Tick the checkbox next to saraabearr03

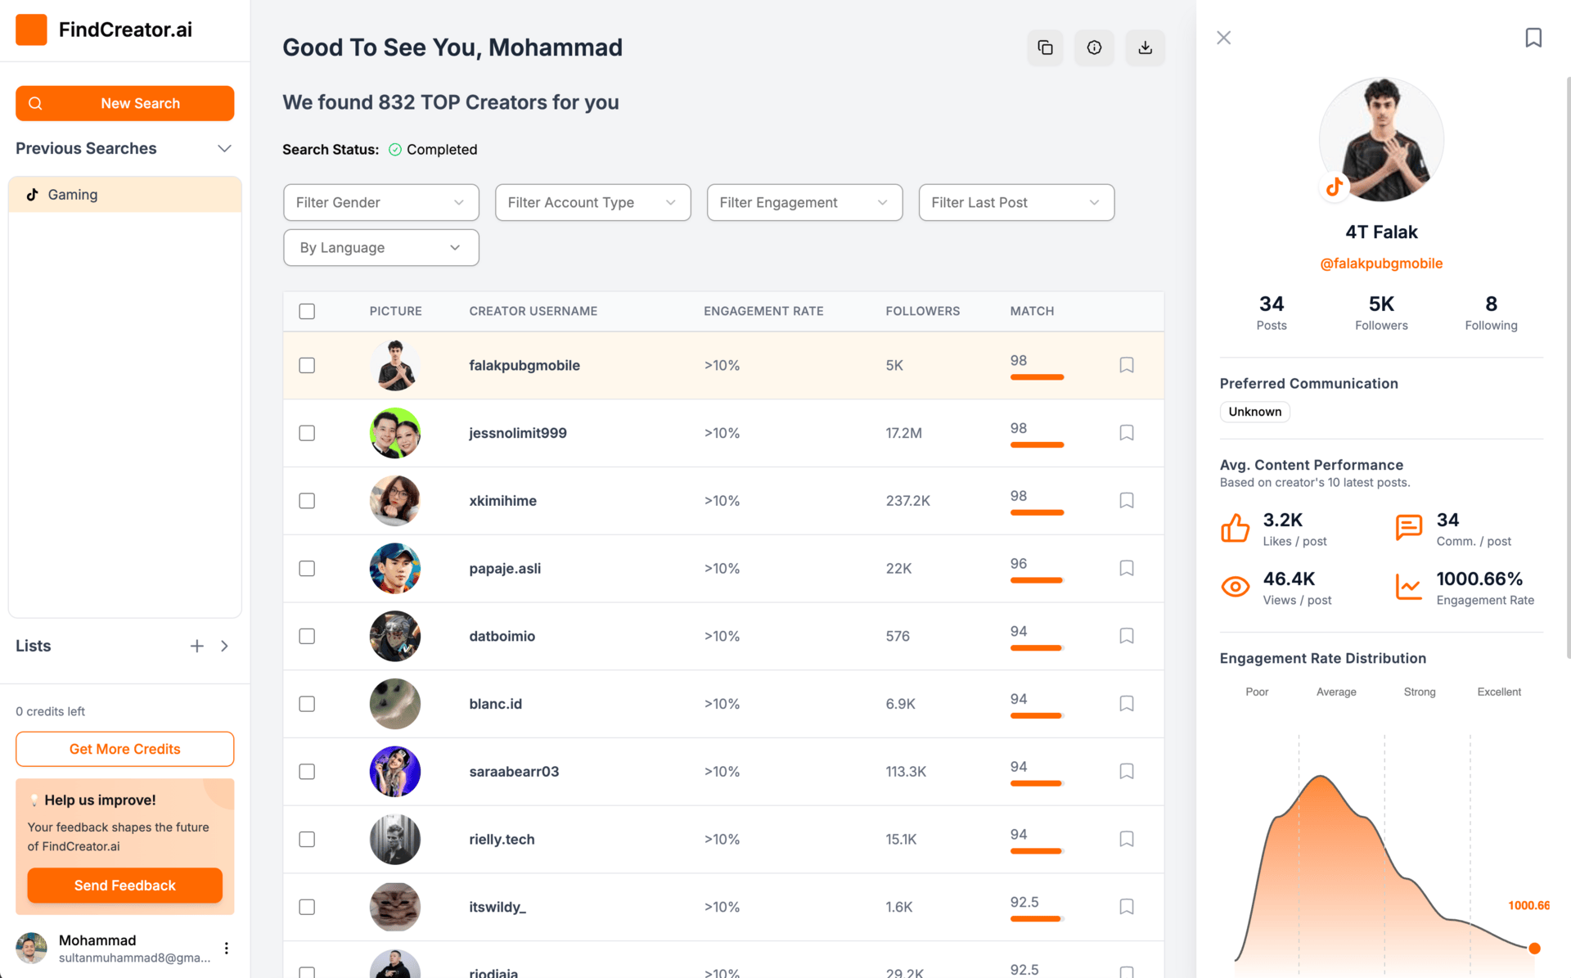click(307, 771)
